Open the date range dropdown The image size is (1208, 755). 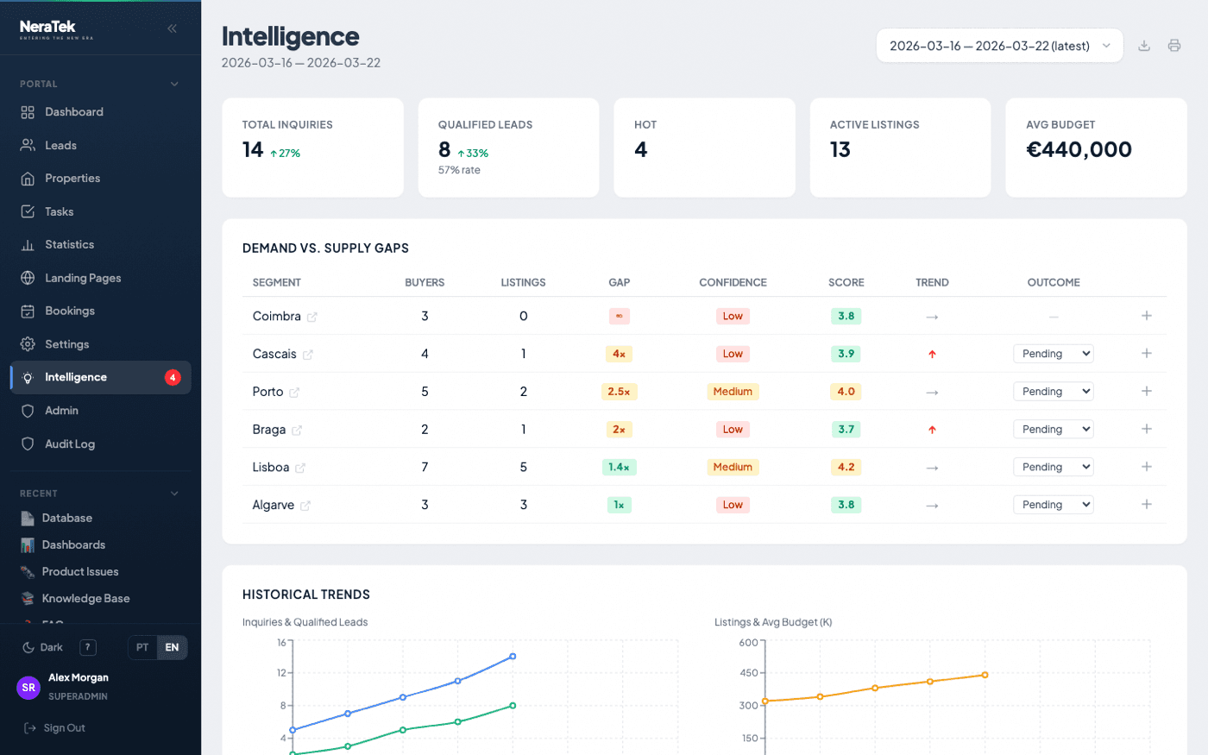pos(999,45)
